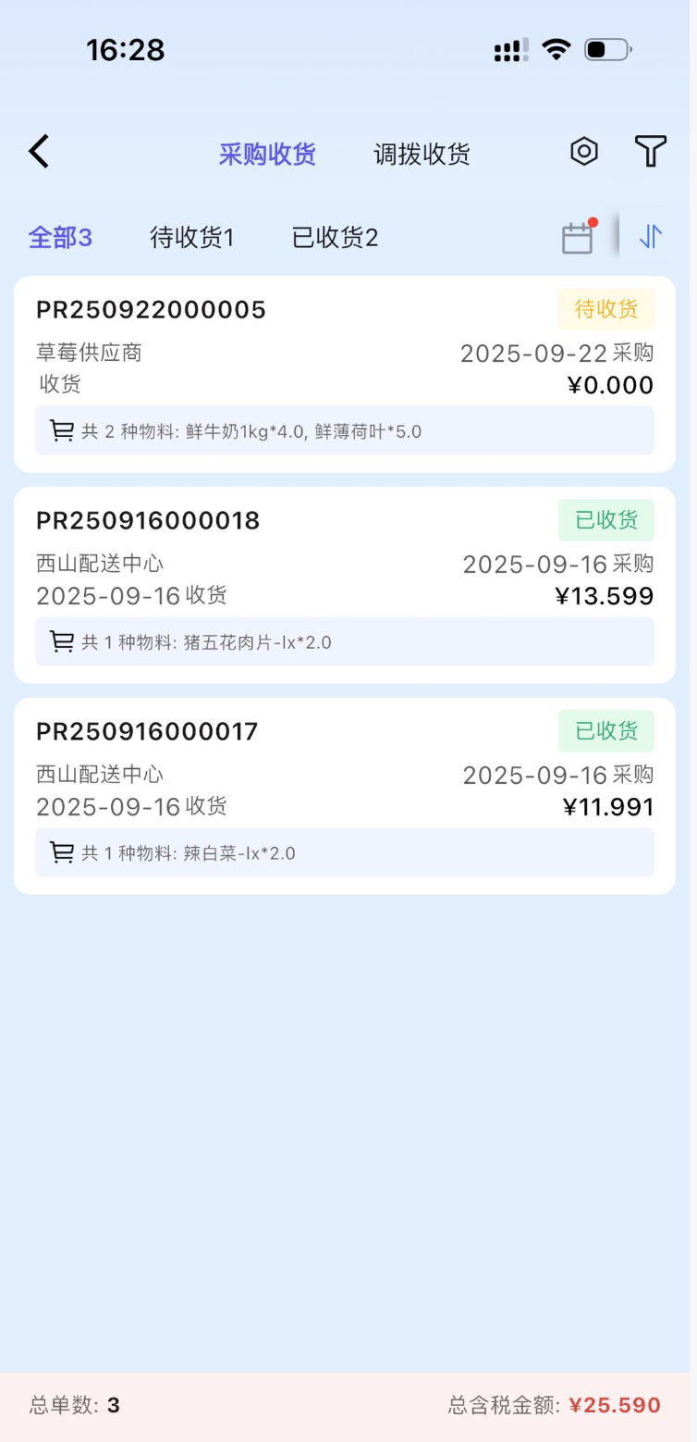Tap 已收货 badge on order PR250916000018
697x1442 pixels.
coord(605,520)
